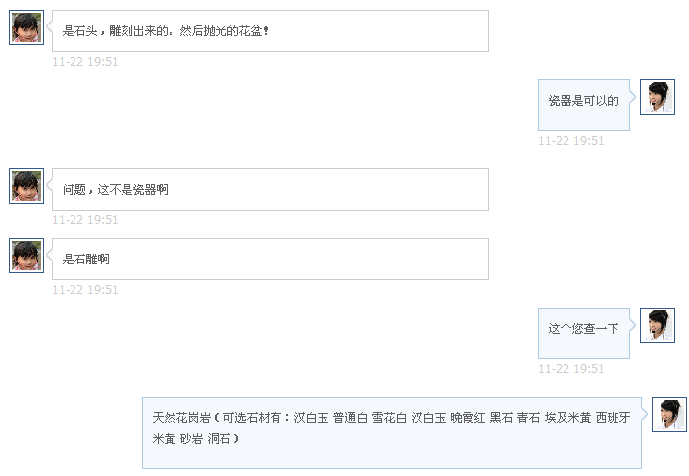Click the customer avatar beside 是石雕啊
The image size is (689, 476).
coord(26,256)
